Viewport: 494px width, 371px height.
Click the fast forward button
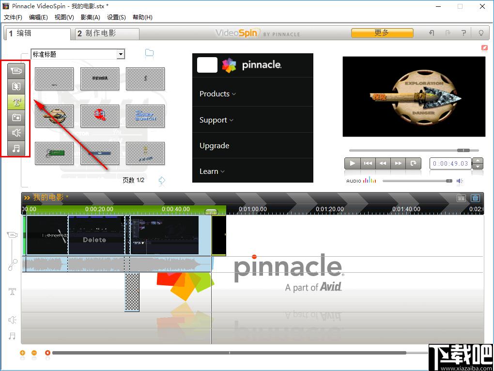click(398, 163)
